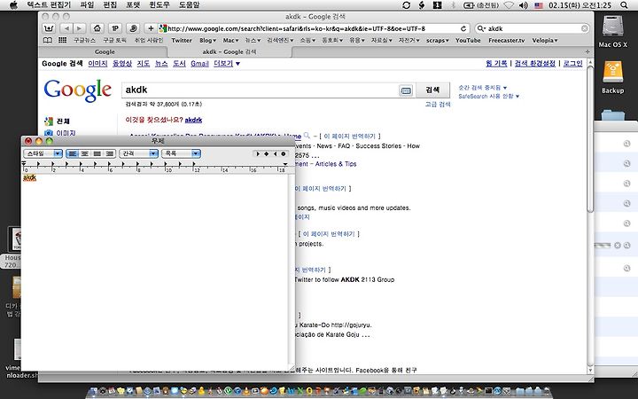Switch to the first Google tab in Safari
The width and height of the screenshot is (638, 399).
click(x=104, y=51)
